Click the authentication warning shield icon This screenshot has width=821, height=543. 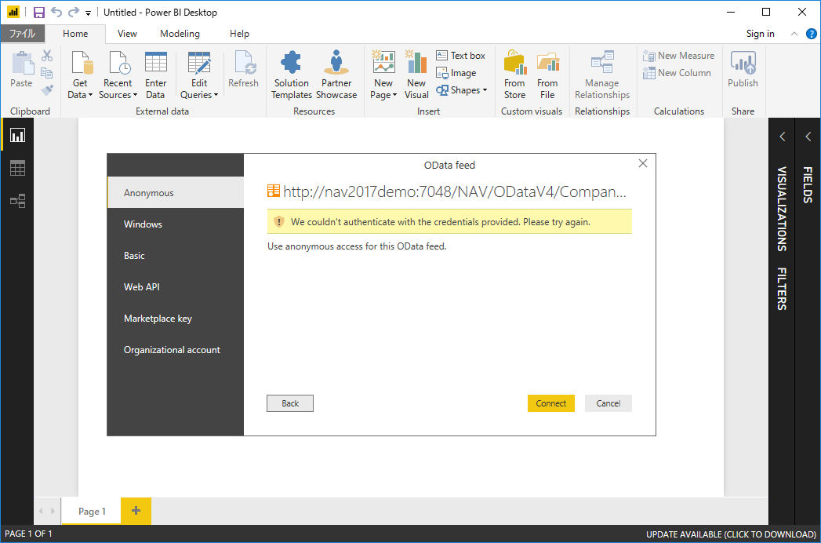point(278,222)
